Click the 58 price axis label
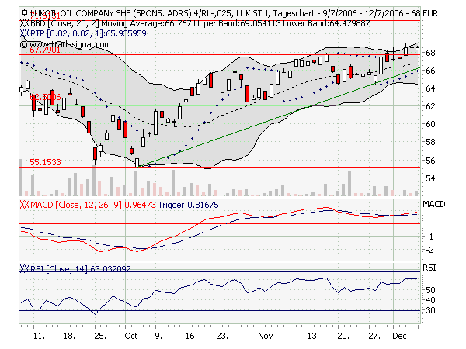The height and width of the screenshot is (349, 466). (x=430, y=142)
